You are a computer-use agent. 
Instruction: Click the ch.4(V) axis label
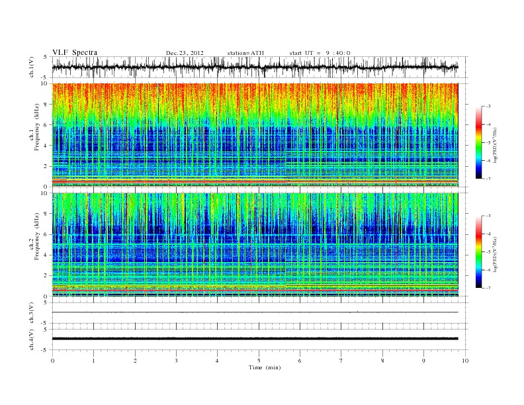tap(32, 339)
